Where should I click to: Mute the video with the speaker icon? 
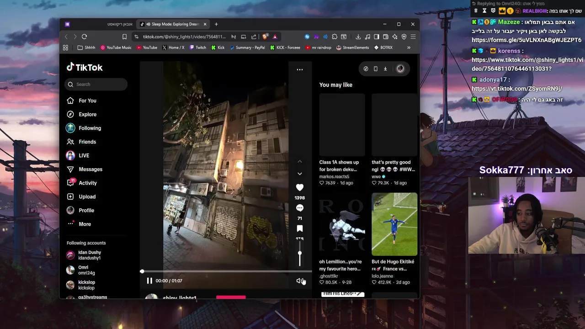pyautogui.click(x=299, y=281)
